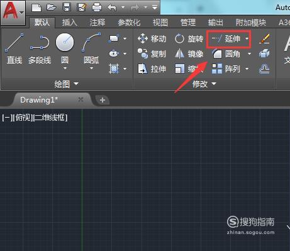Click the 复制 copy tool
Viewport: 290px width, 251px height.
(152, 53)
